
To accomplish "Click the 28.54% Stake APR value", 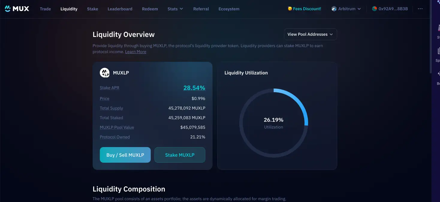I will pyautogui.click(x=194, y=88).
